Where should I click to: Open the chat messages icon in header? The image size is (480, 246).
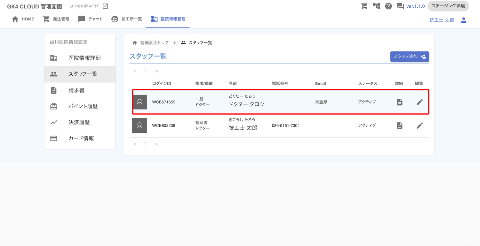400,6
